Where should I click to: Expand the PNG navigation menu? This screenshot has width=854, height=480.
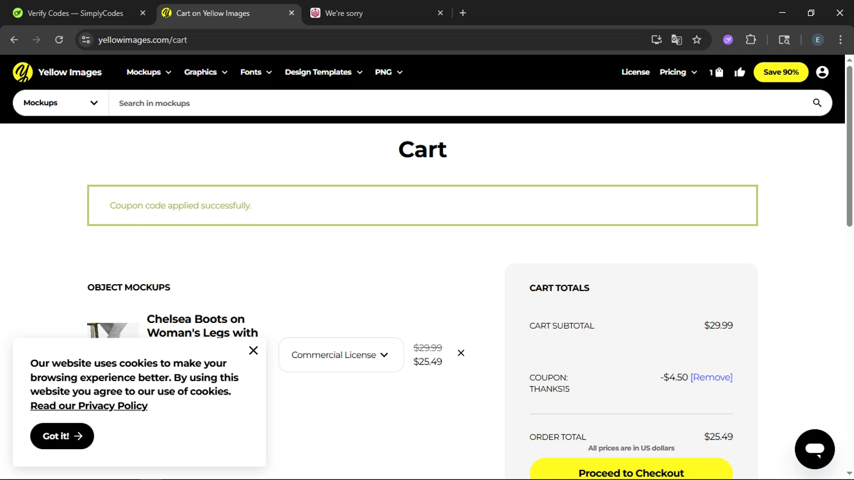[389, 72]
